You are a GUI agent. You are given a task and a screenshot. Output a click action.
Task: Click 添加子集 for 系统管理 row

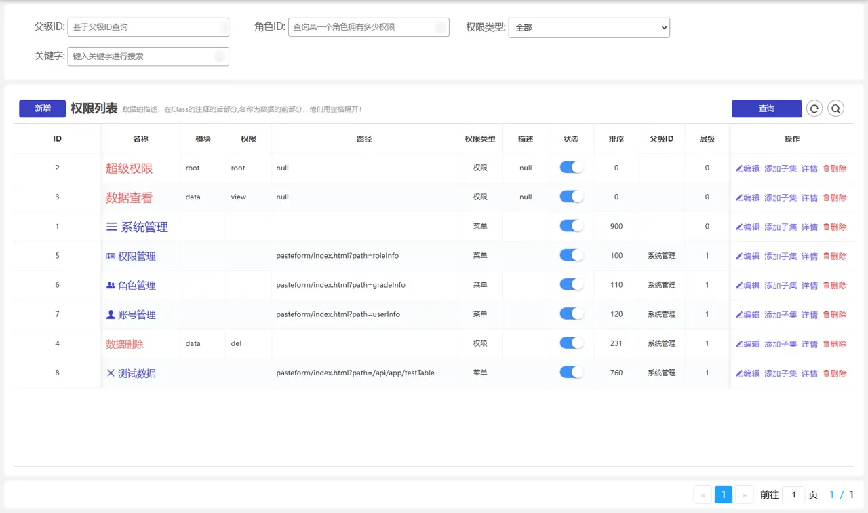tap(781, 227)
